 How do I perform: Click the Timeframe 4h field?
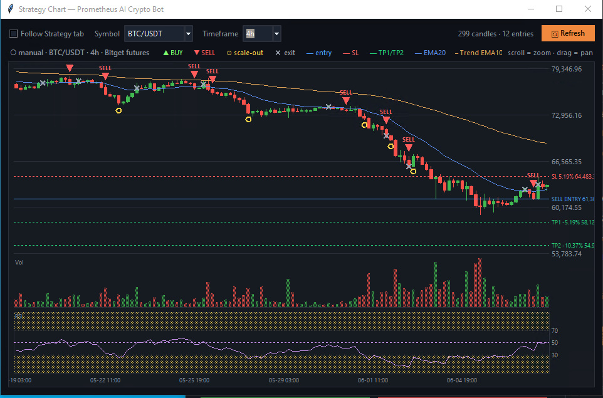point(258,34)
